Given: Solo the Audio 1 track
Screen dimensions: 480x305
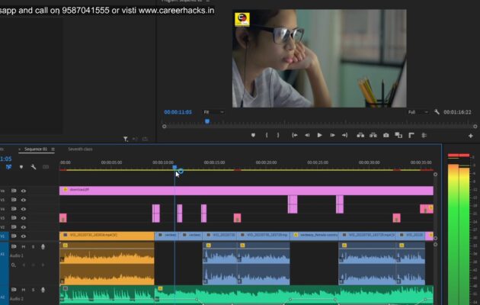Looking at the screenshot, I should 33,246.
